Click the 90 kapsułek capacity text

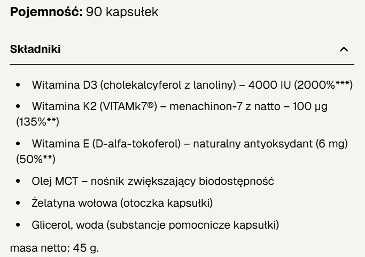pos(122,11)
